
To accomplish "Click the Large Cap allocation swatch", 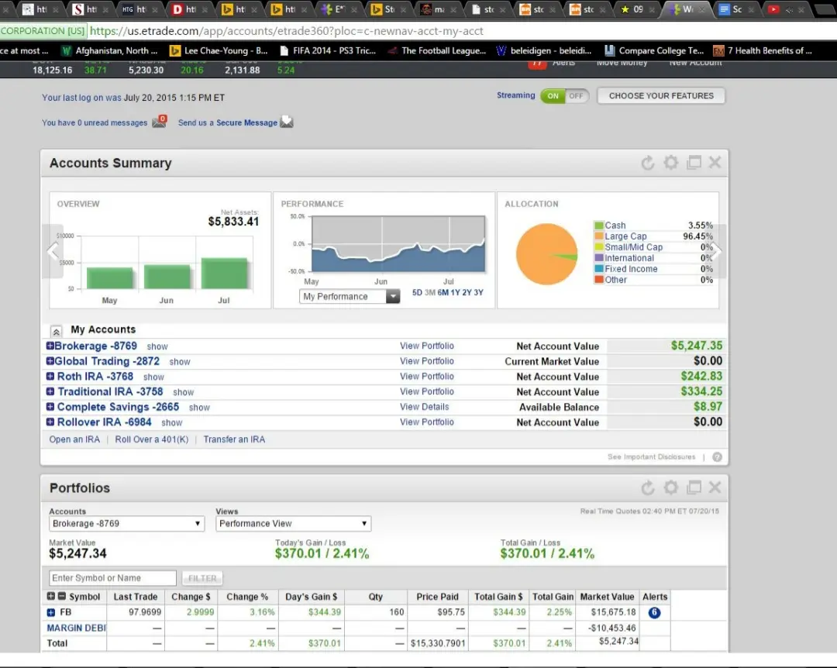I will tap(599, 236).
